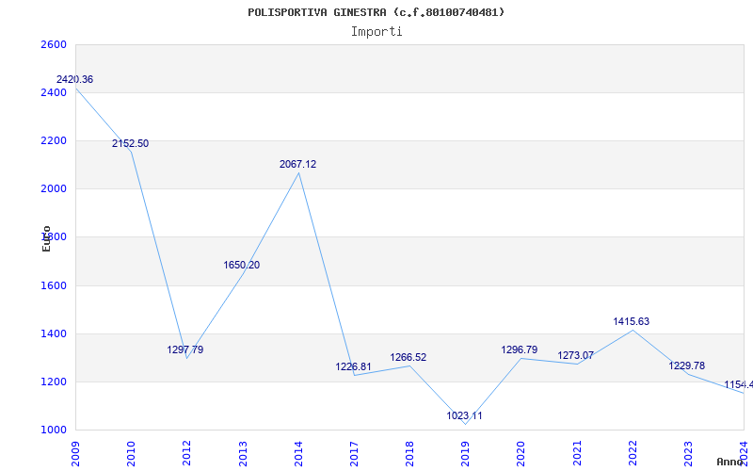
Task: Select the 1650.20 data label
Action: (242, 266)
